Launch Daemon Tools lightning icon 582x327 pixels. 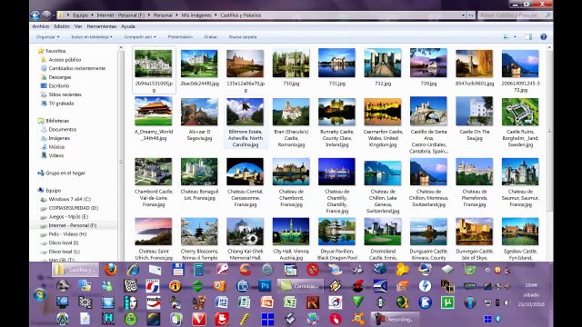click(x=425, y=286)
